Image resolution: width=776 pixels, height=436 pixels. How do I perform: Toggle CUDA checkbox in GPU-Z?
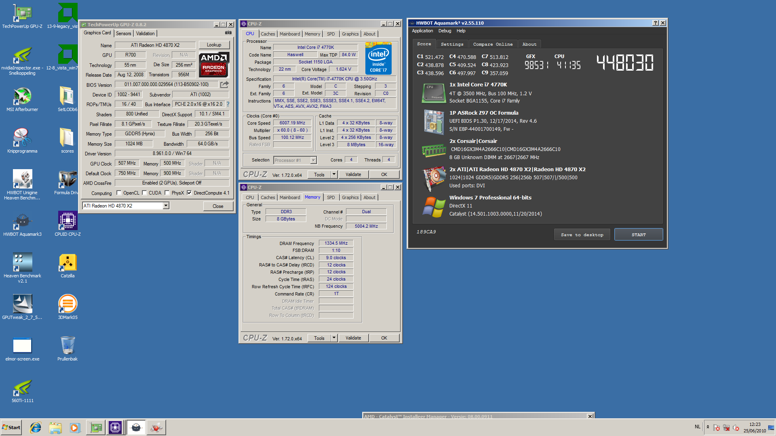[144, 193]
